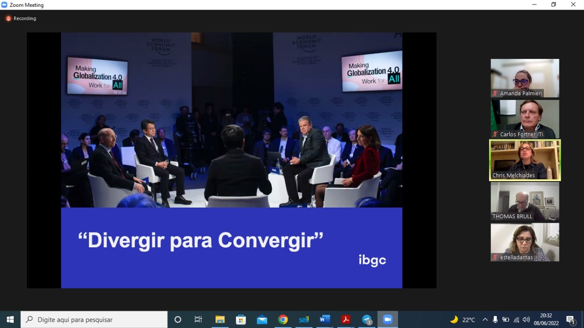
Task: Open Microsoft Word from the taskbar
Action: pyautogui.click(x=325, y=319)
